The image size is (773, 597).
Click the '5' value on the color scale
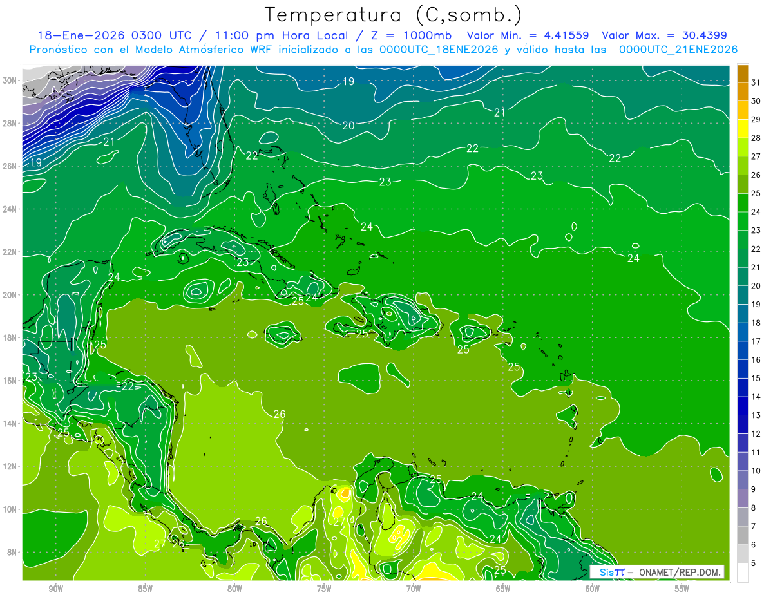click(x=754, y=564)
